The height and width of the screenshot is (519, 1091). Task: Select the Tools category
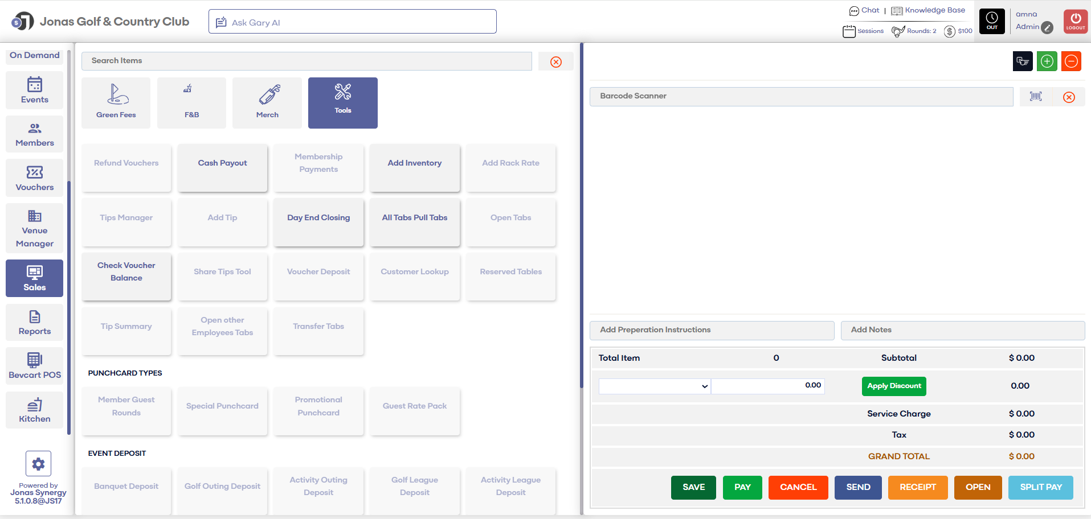pyautogui.click(x=343, y=103)
